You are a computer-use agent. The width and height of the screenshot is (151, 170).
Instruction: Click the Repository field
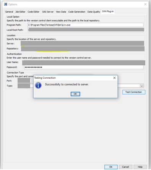pyautogui.click(x=83, y=49)
